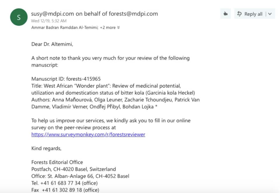Open the dropdown arrow beside Reply all
This screenshot has width=280, height=193.
coord(270,14)
